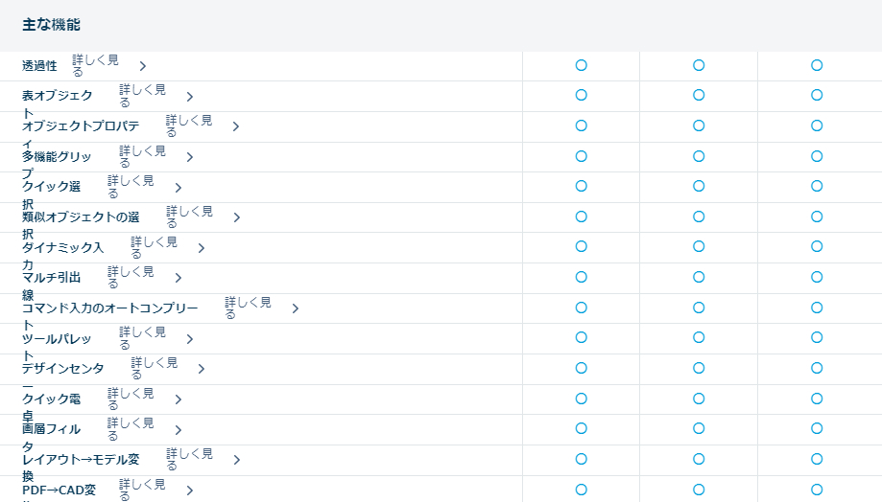
Task: Click first column circle in 透過性 row
Action: (x=581, y=65)
